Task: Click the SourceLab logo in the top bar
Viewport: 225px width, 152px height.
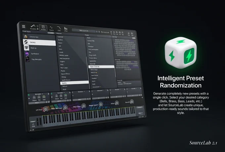Action: pyautogui.click(x=105, y=32)
